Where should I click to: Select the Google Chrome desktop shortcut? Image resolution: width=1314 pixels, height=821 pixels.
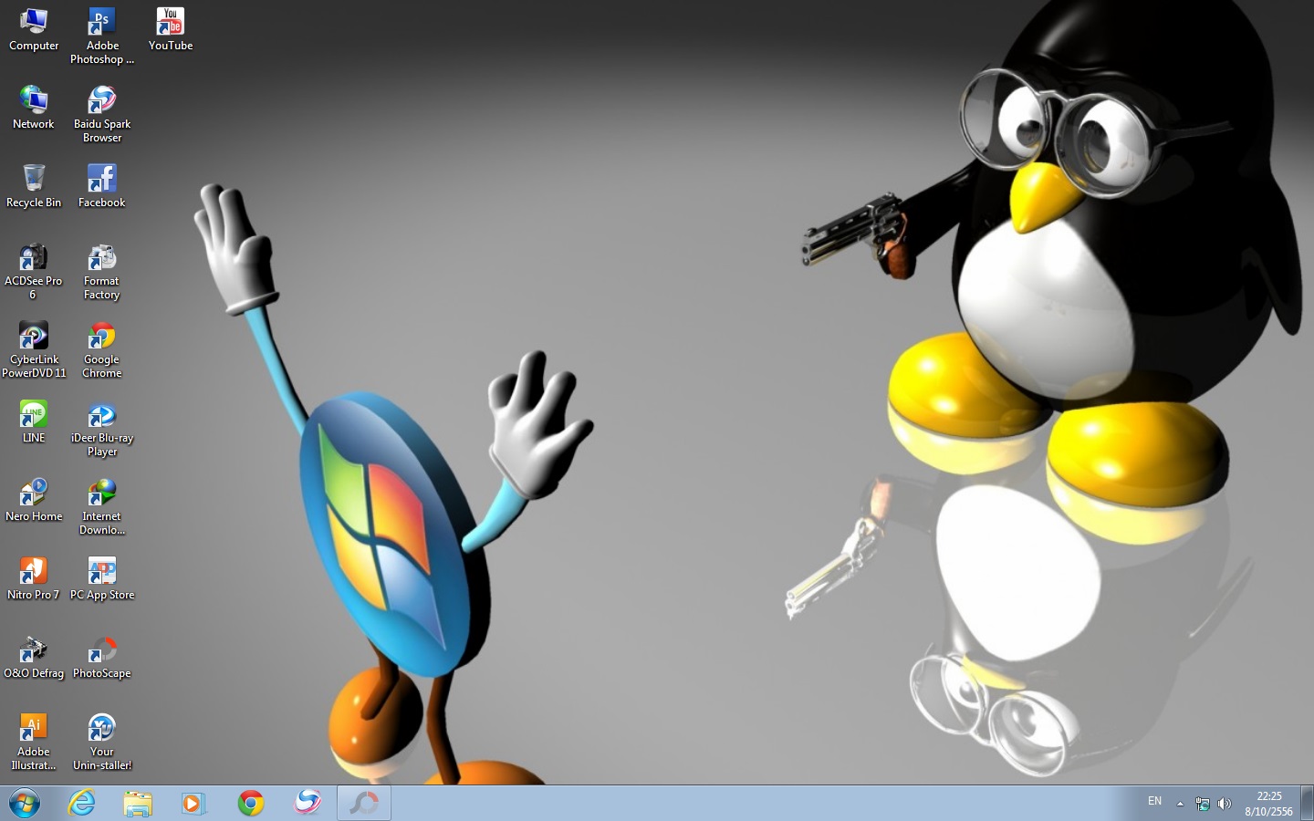coord(102,349)
